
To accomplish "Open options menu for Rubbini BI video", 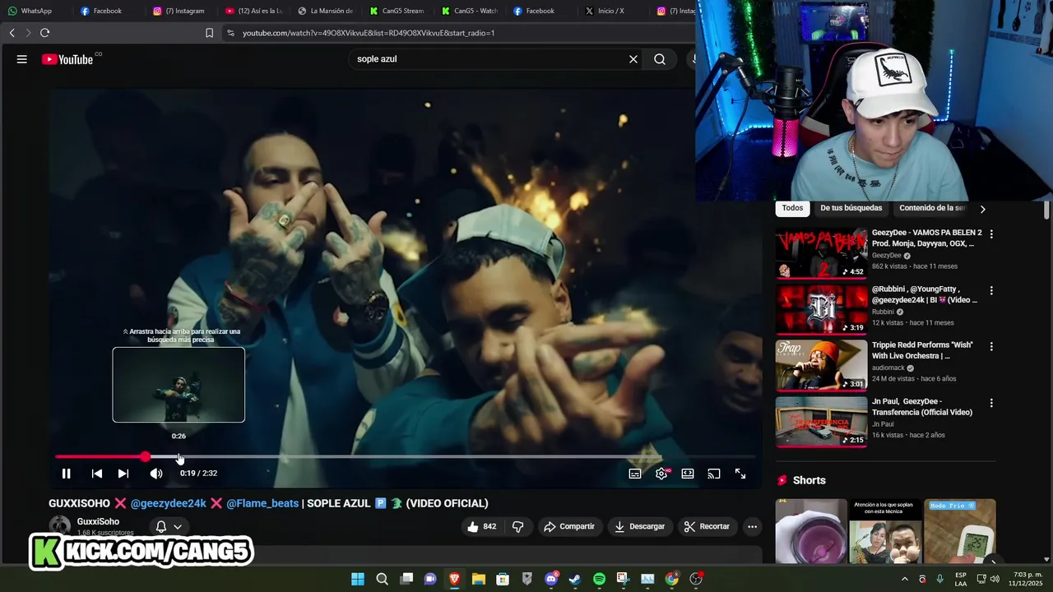I will pos(991,291).
